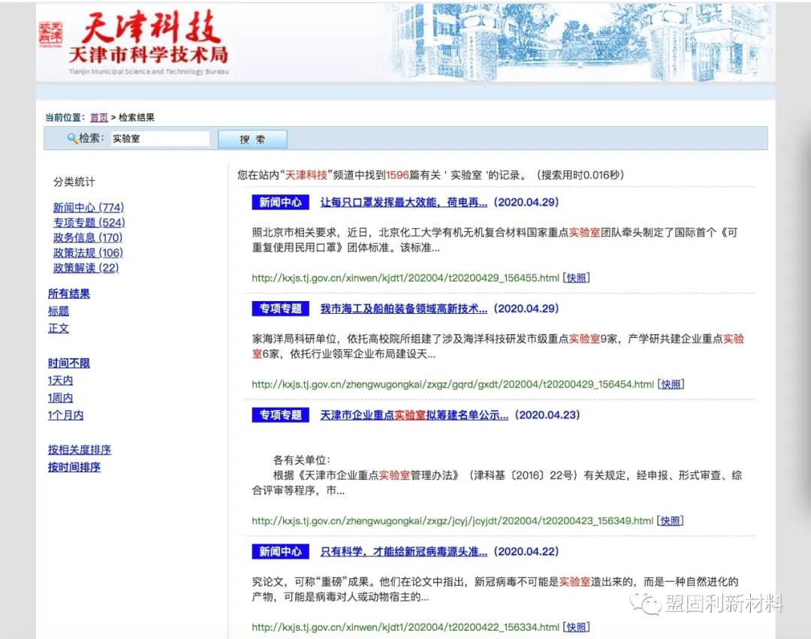The image size is (811, 639).
Task: Filter results to 1天内
Action: click(x=60, y=380)
